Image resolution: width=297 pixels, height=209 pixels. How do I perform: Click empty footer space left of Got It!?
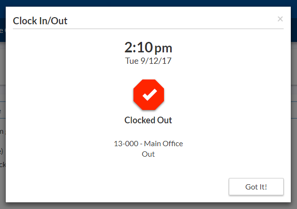[x=119, y=187]
